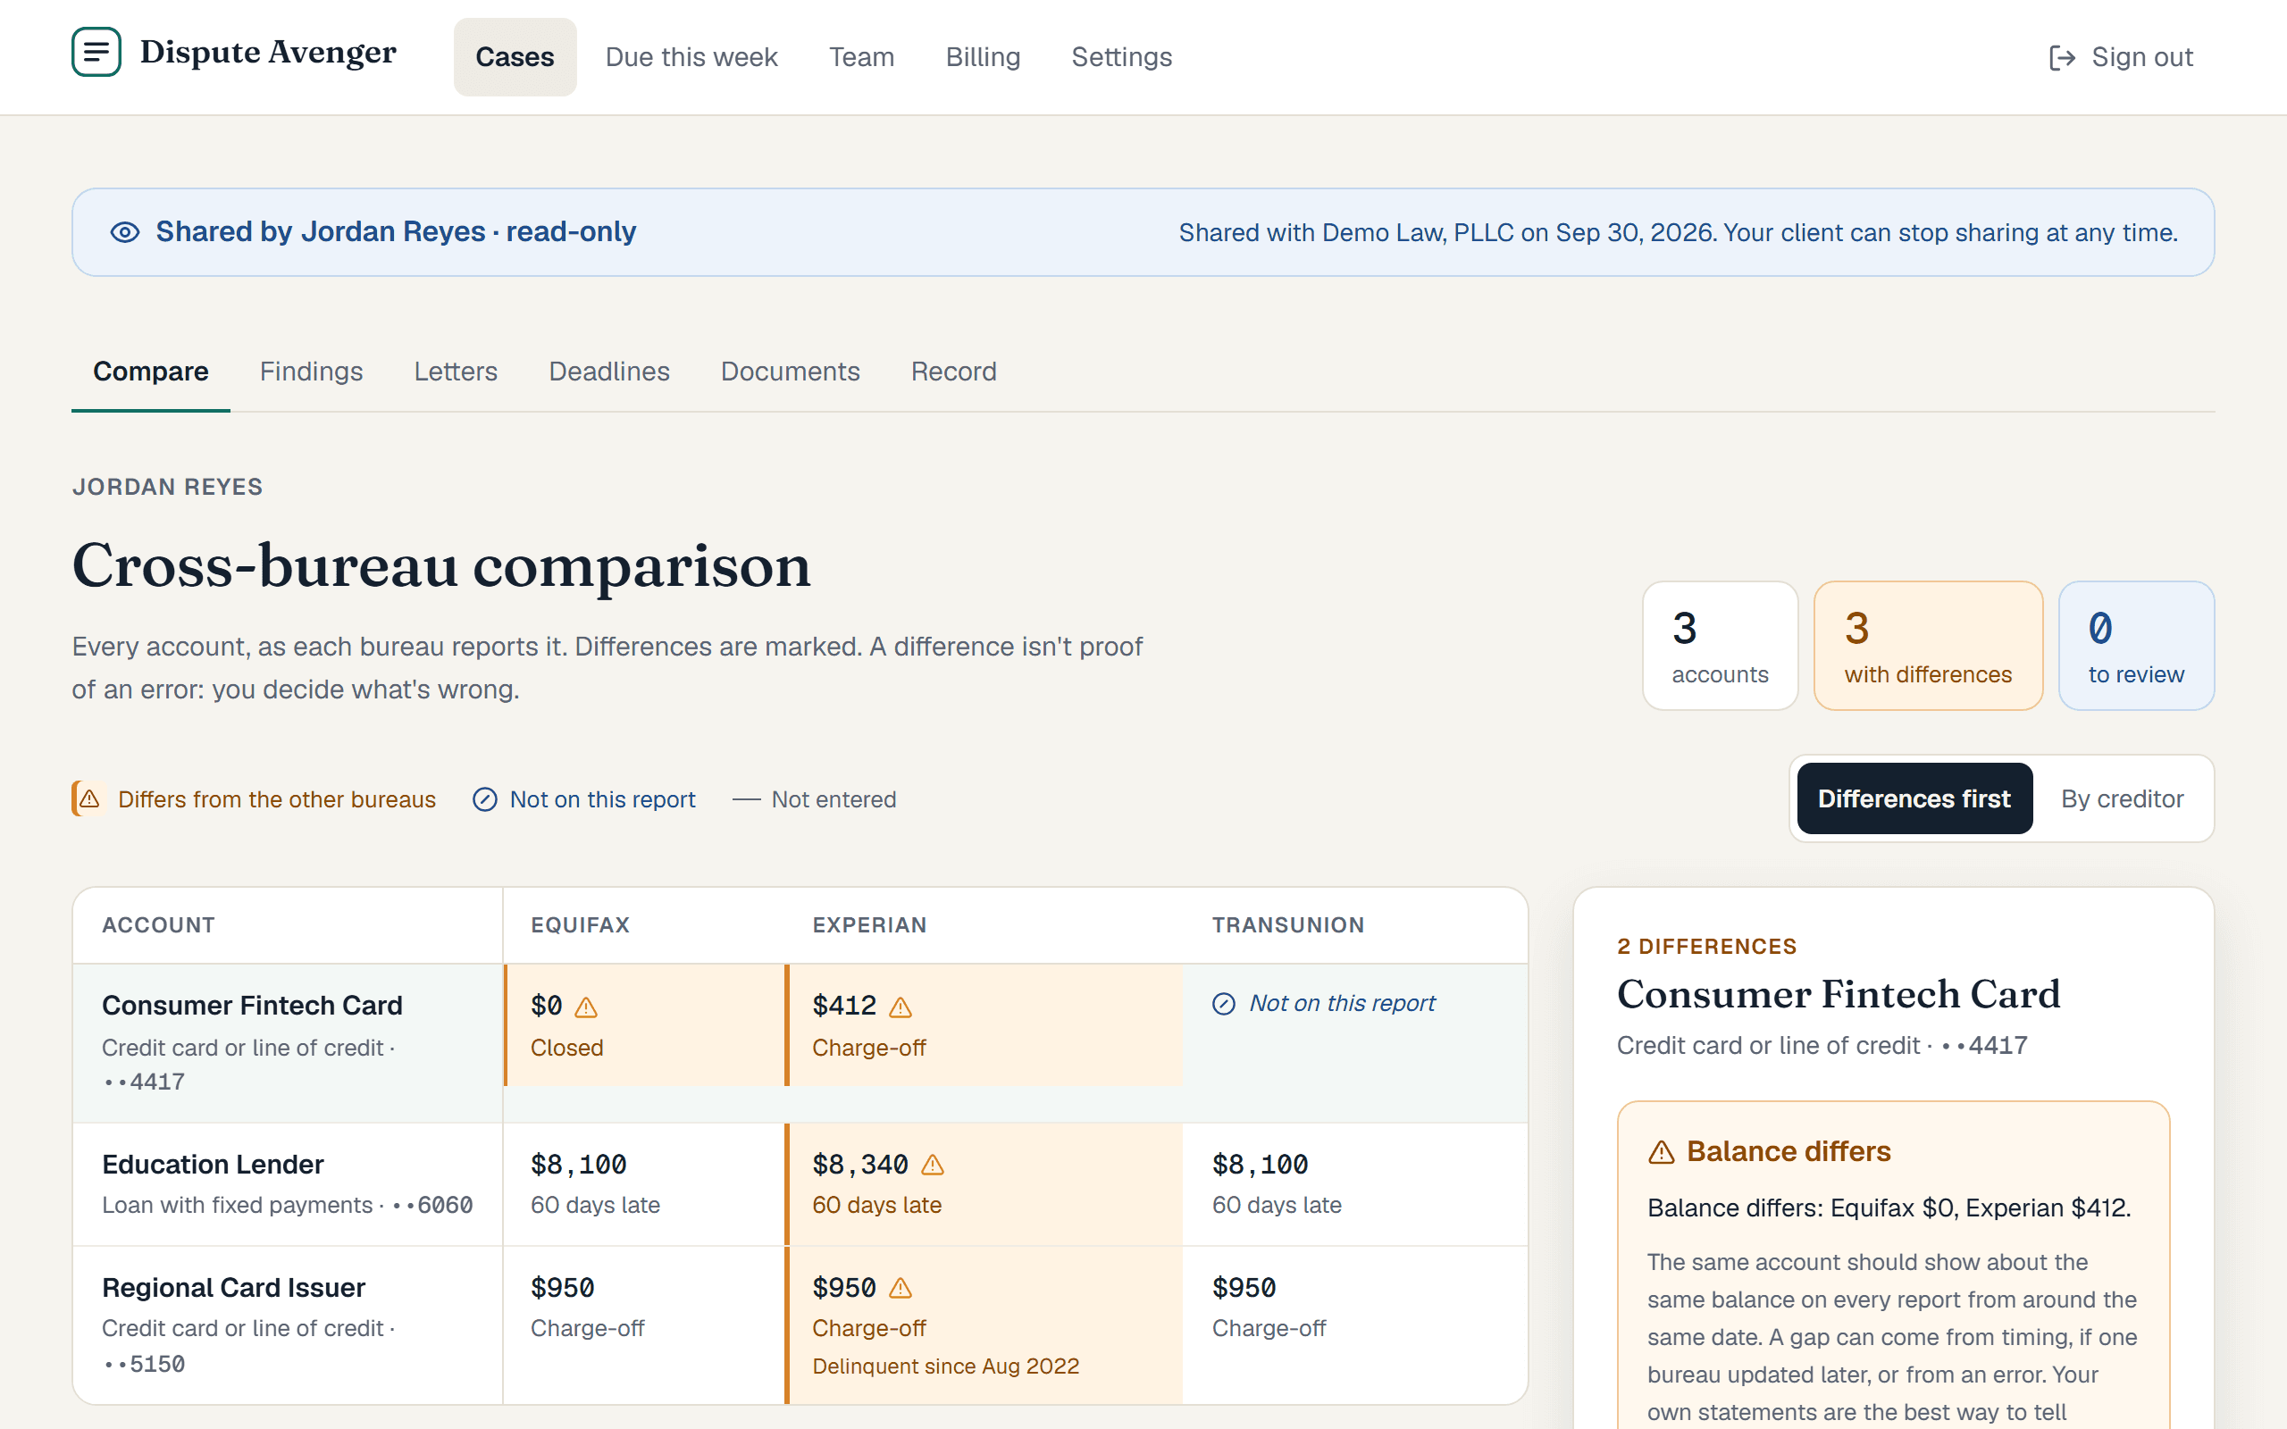Click TransUnion Not on this report icon
Image resolution: width=2287 pixels, height=1429 pixels.
1224,1004
